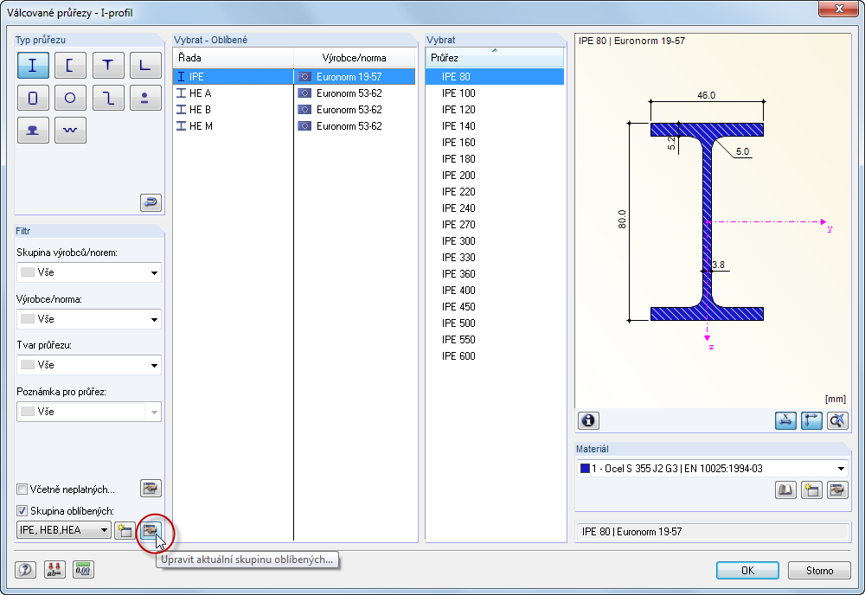This screenshot has width=865, height=595.
Task: Select the Z-section cross-section type
Action: point(108,98)
